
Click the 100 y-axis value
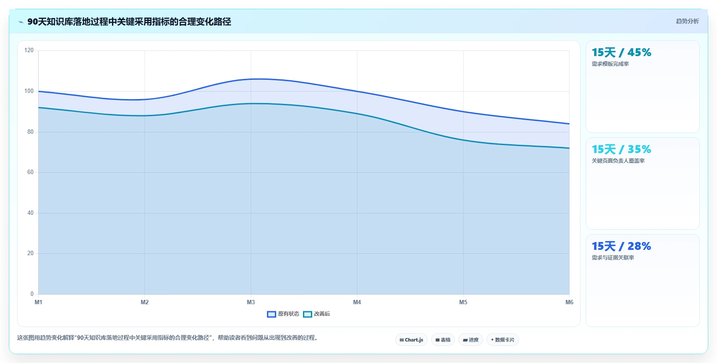[29, 91]
